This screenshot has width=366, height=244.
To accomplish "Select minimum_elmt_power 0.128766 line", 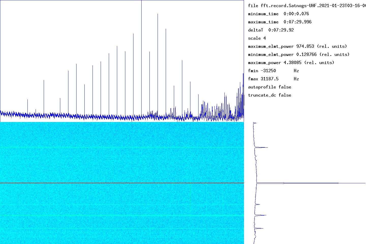I will pyautogui.click(x=299, y=54).
